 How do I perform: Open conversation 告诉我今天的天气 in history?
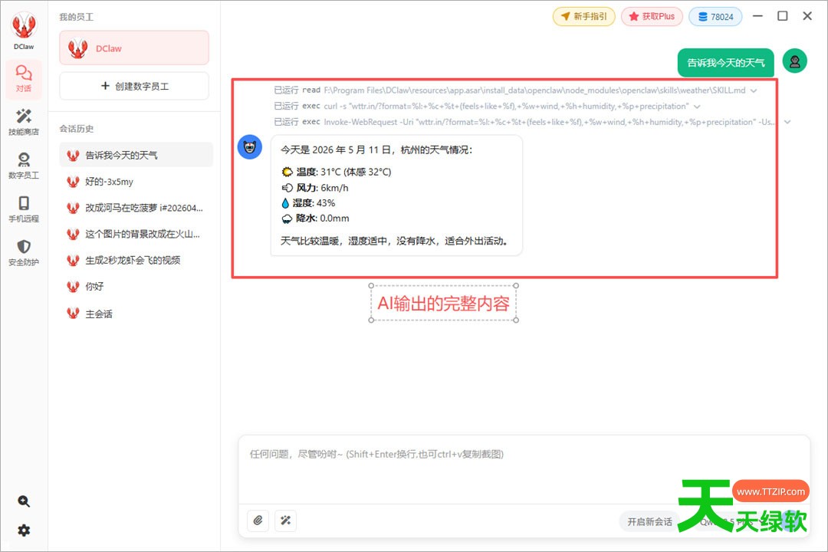pos(136,155)
